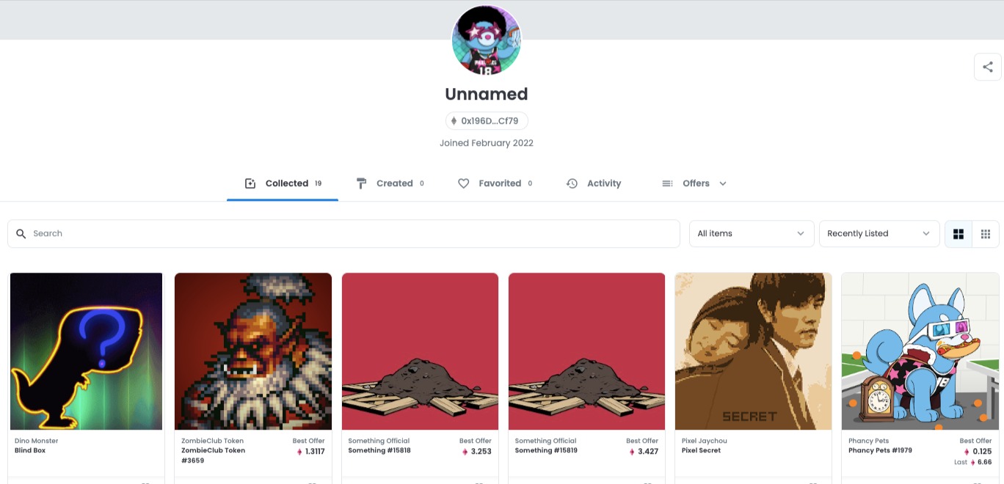Screen dimensions: 1004x484
Task: Click the Favorited heart icon
Action: point(463,183)
